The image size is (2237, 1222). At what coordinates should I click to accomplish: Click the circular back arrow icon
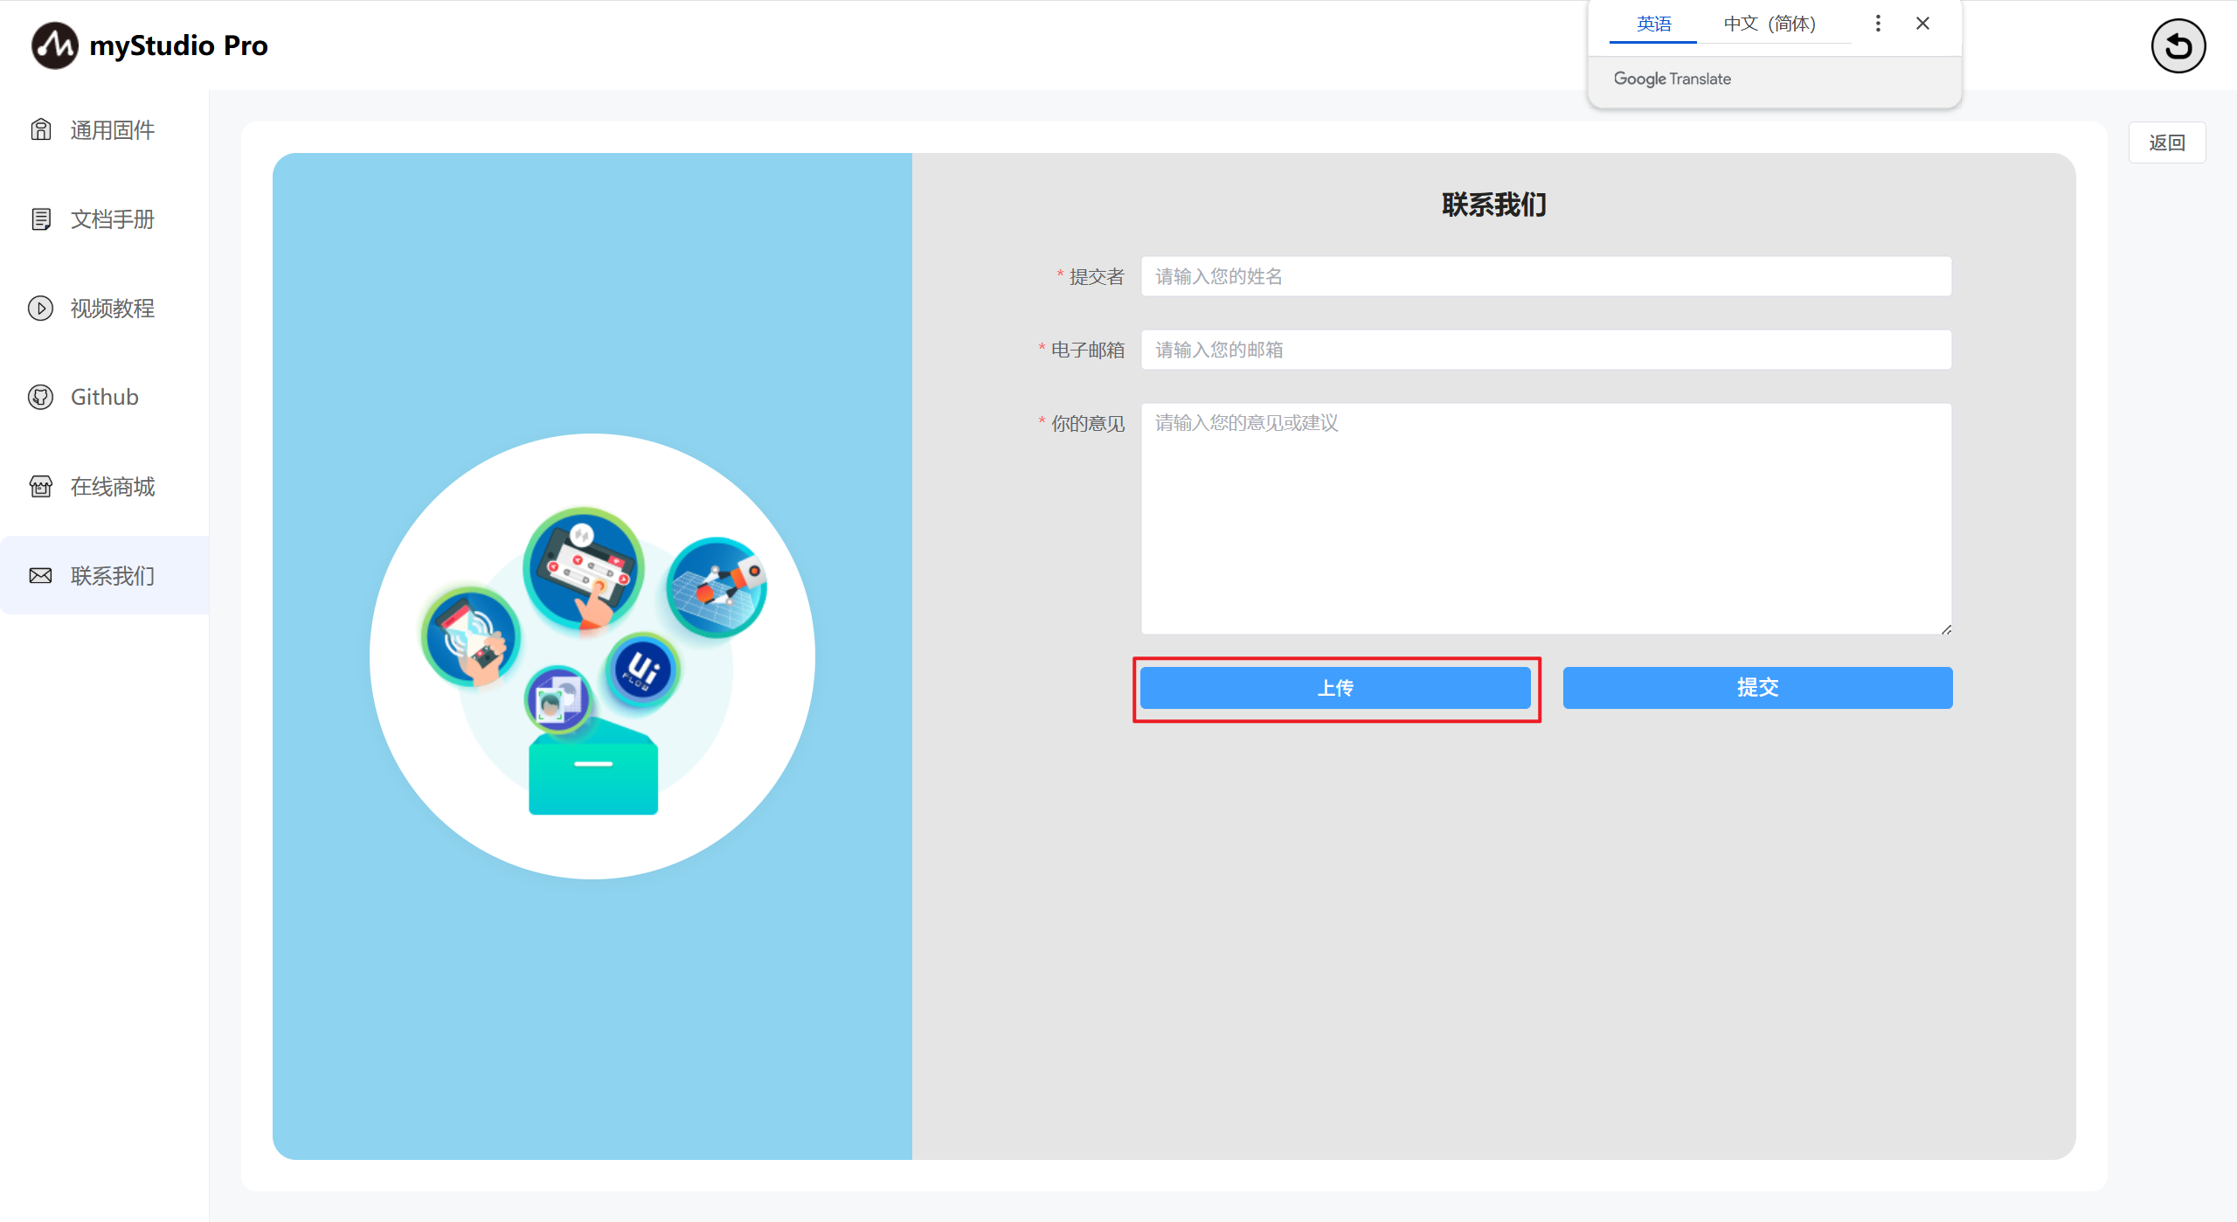pos(2178,45)
